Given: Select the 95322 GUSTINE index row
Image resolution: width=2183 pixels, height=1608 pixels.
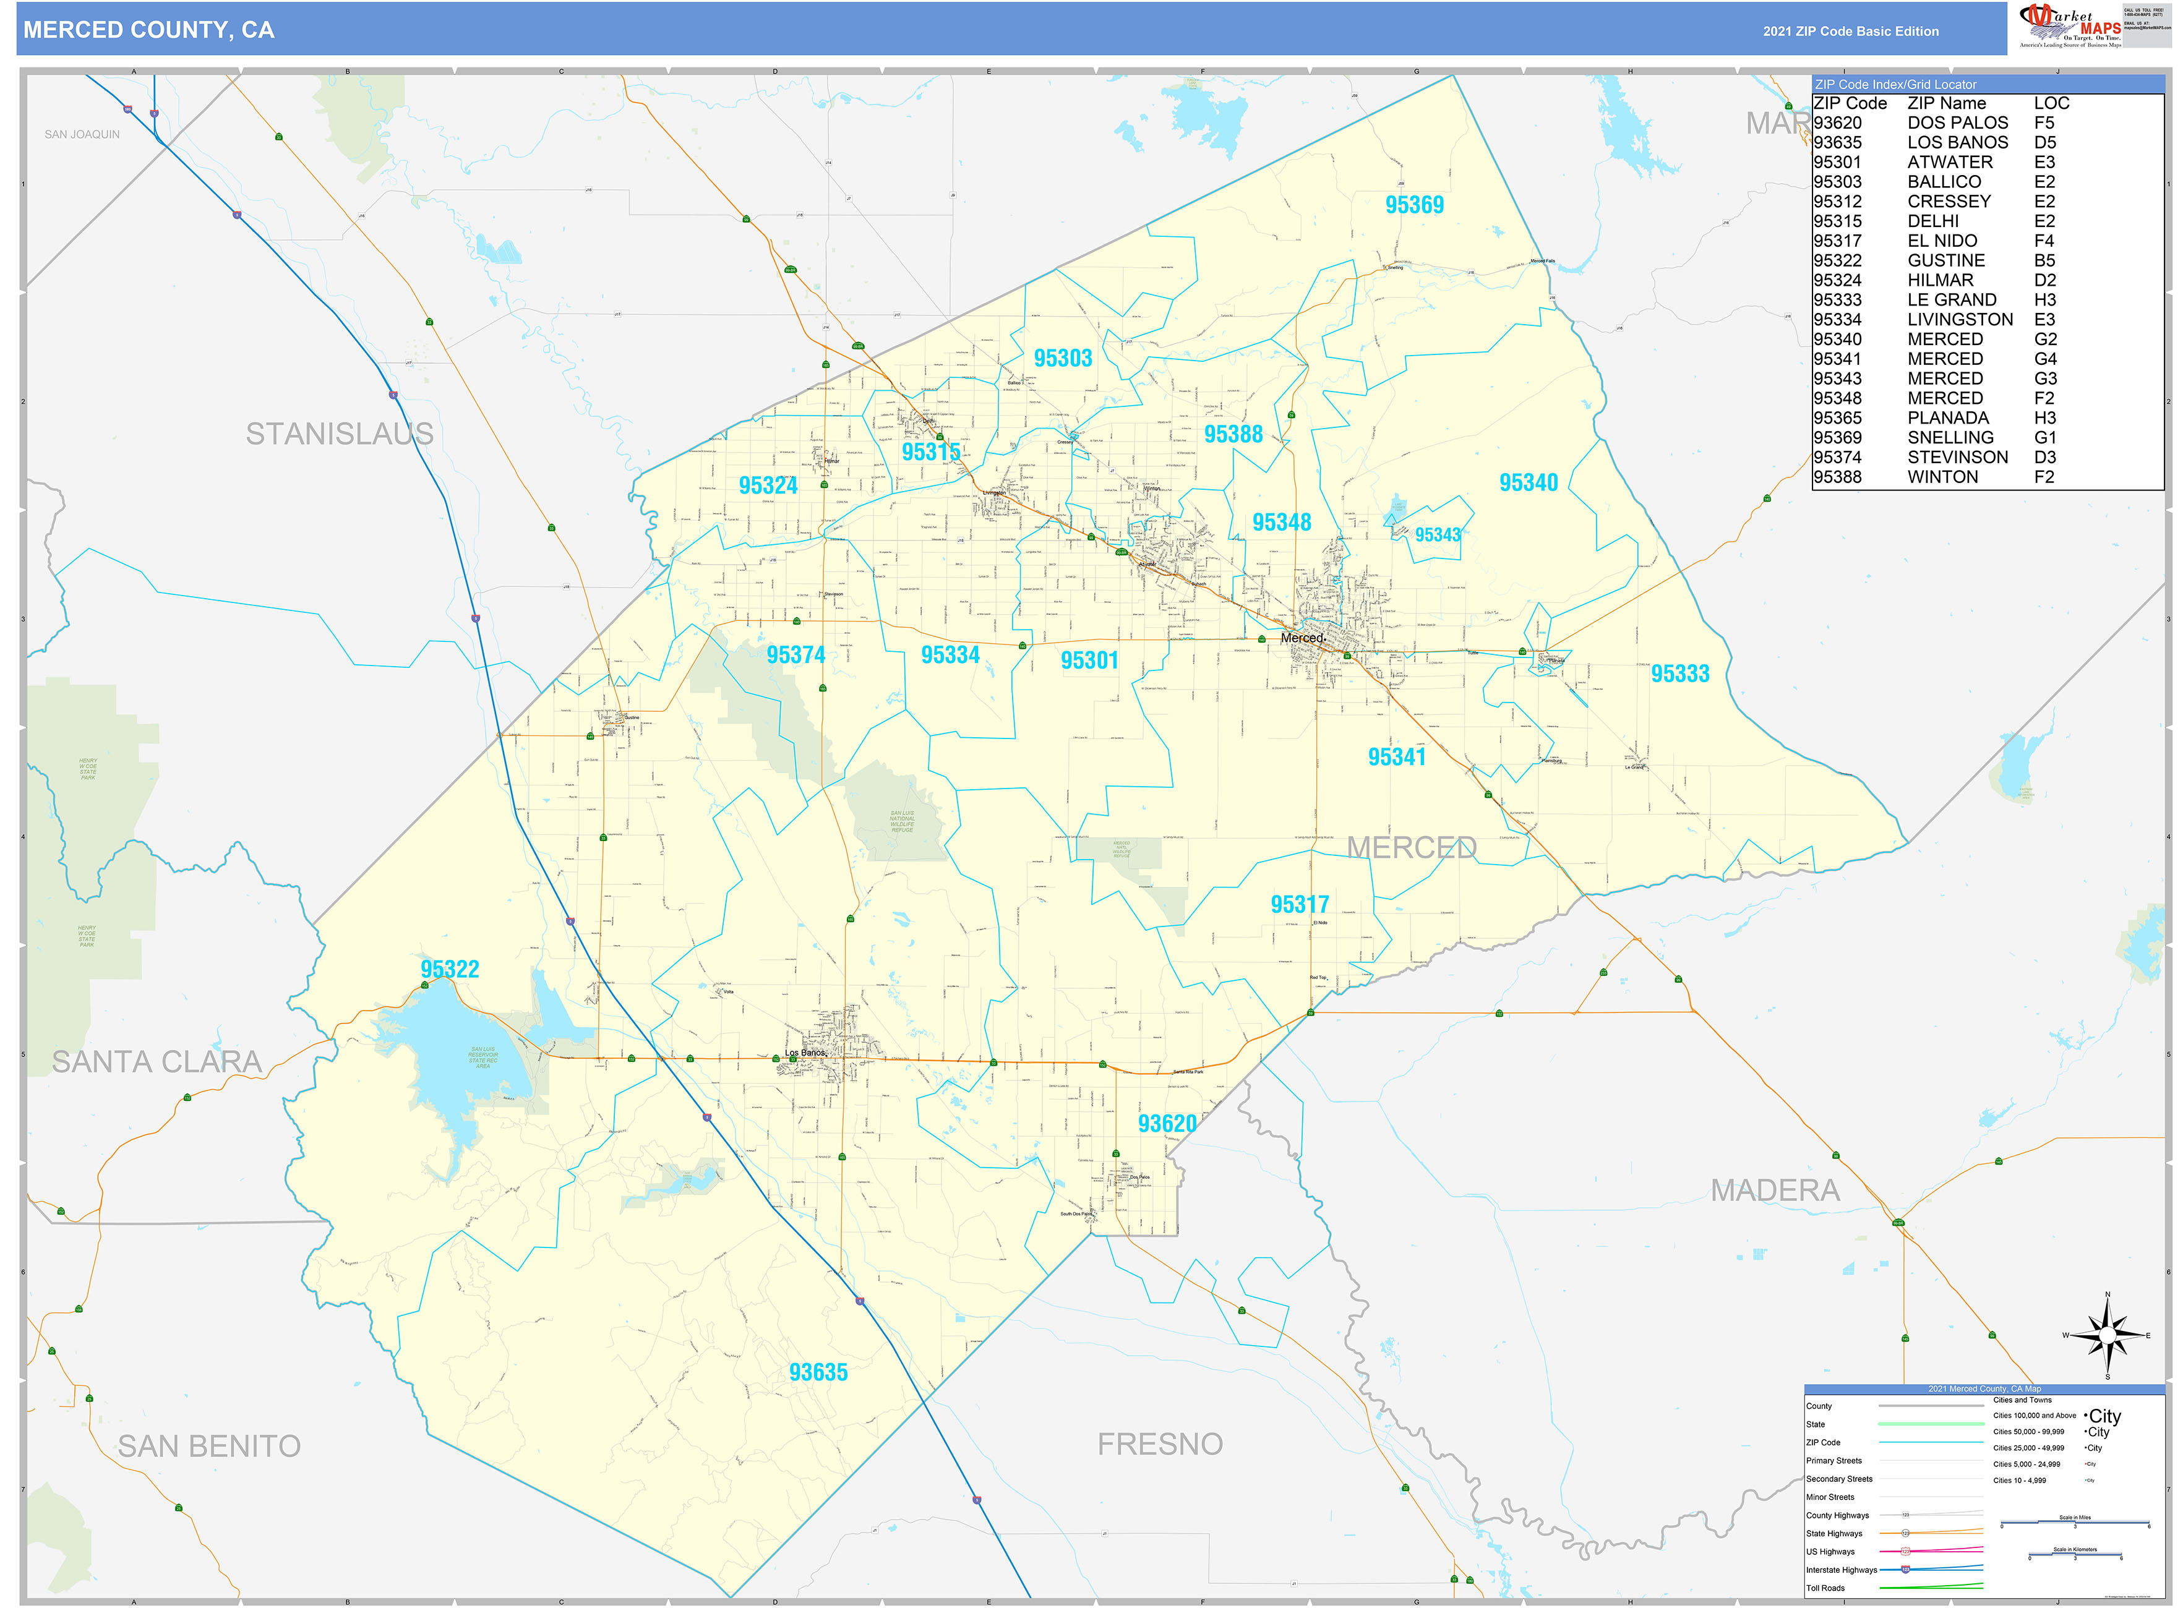Looking at the screenshot, I should (1935, 260).
